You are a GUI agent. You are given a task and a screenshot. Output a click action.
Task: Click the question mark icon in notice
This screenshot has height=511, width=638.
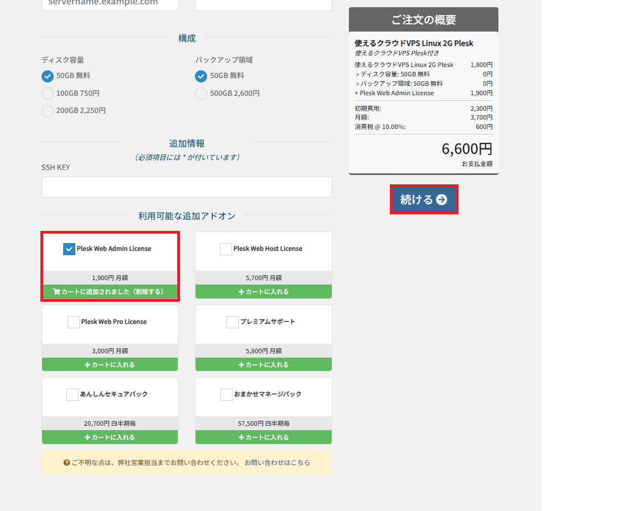[x=66, y=463]
